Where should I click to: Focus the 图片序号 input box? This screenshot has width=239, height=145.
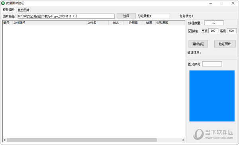click(212, 64)
